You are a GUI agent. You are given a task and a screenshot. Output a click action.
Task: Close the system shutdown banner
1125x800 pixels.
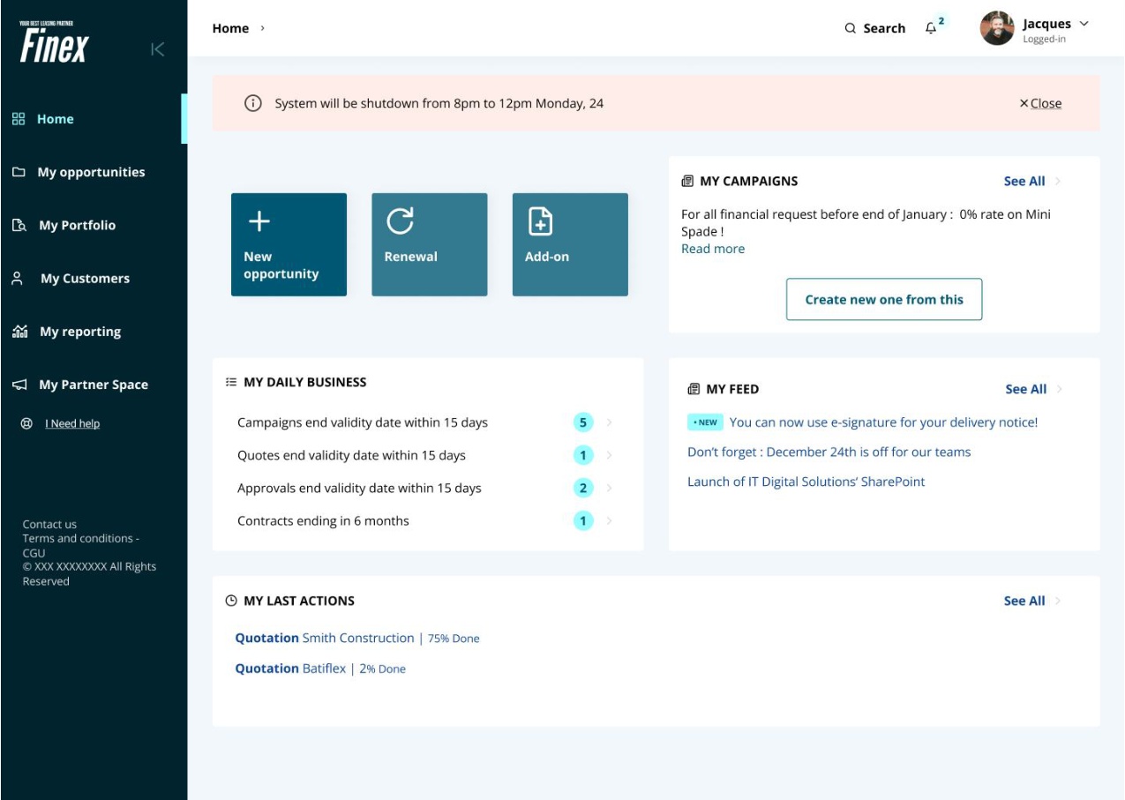coord(1040,103)
